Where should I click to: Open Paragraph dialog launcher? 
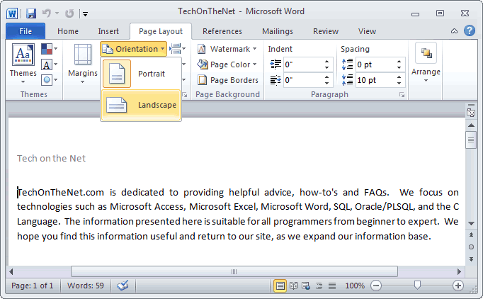402,95
